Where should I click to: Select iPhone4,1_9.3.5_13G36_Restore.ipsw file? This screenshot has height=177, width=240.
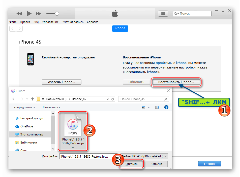(73, 131)
